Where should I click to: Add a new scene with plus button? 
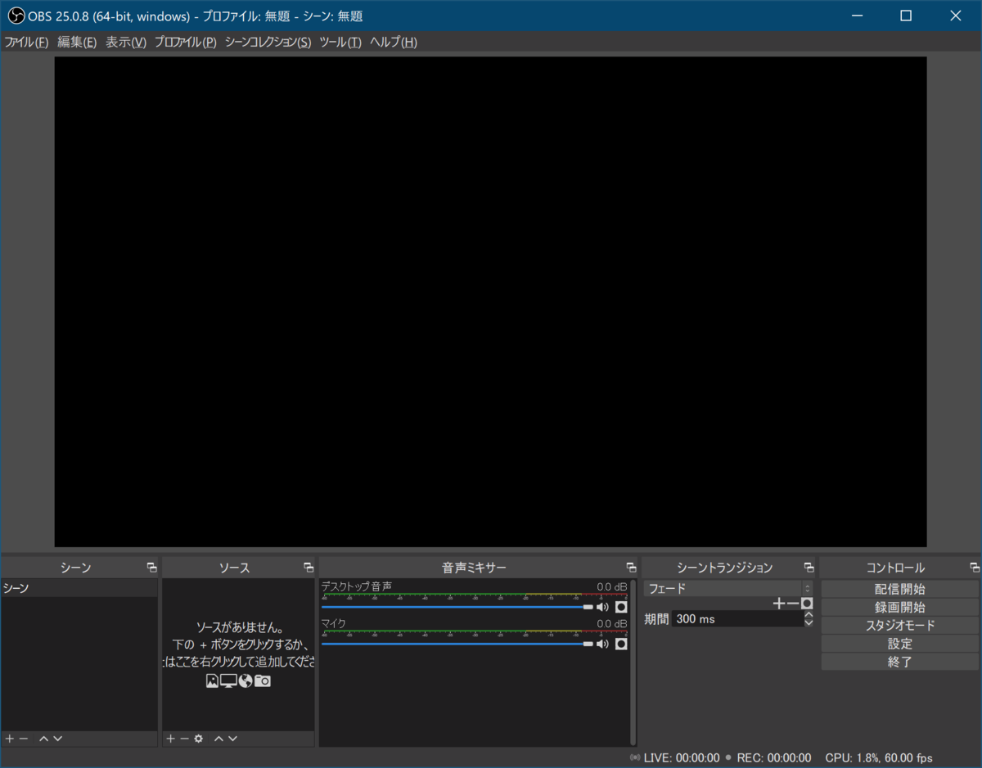tap(10, 739)
